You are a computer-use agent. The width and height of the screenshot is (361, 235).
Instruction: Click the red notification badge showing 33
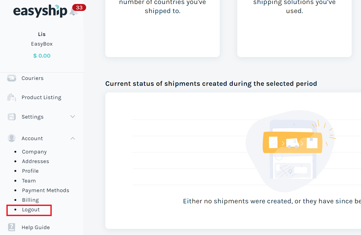(79, 8)
